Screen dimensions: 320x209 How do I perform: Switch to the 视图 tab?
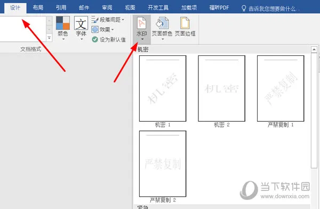click(130, 8)
